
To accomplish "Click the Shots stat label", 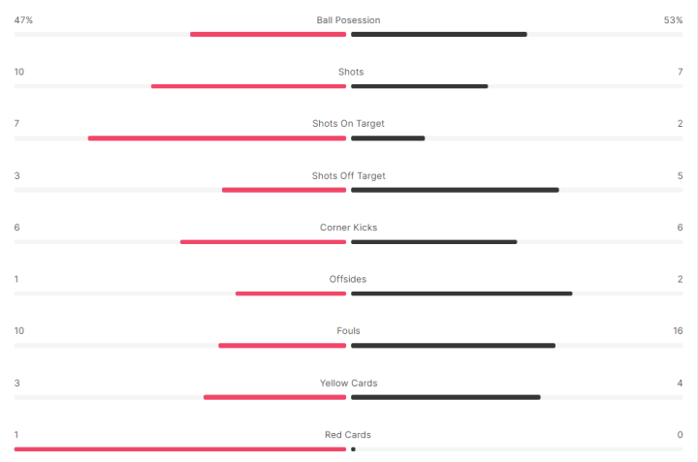I will click(350, 72).
